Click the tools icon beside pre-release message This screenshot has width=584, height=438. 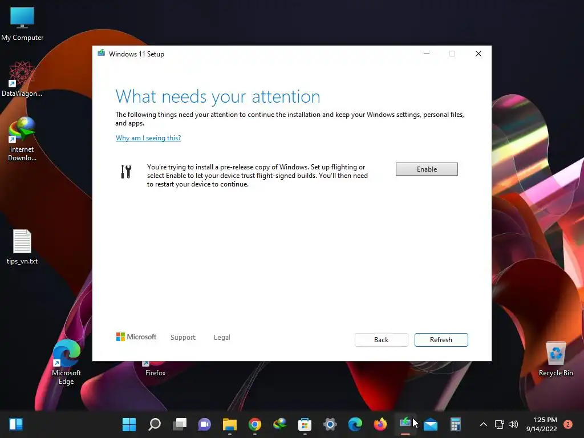pyautogui.click(x=126, y=172)
